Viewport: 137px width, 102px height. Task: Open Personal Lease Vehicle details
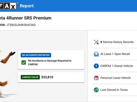[115, 78]
